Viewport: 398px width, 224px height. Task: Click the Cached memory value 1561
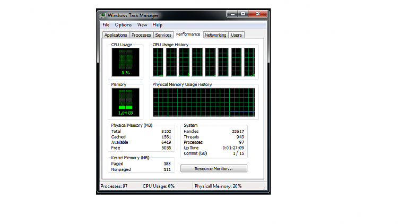pos(166,137)
